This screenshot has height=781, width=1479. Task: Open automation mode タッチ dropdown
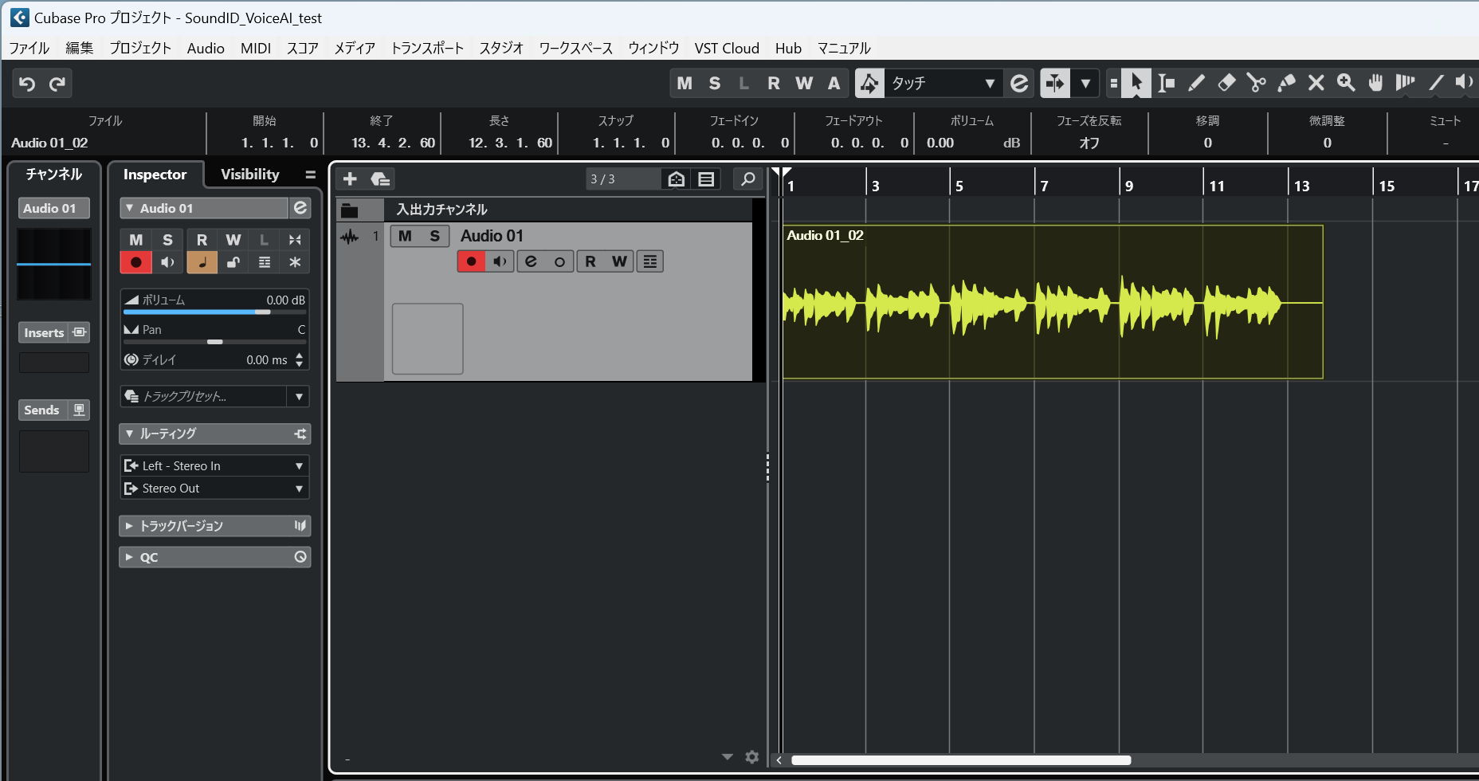[x=943, y=83]
